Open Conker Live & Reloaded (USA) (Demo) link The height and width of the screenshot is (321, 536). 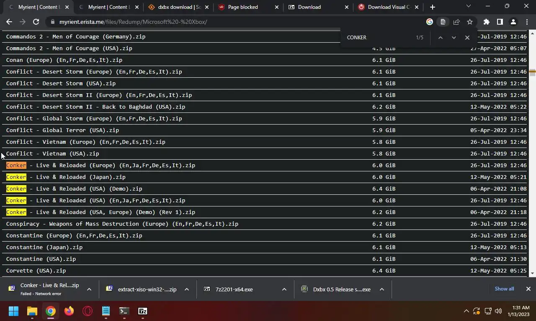[74, 189]
